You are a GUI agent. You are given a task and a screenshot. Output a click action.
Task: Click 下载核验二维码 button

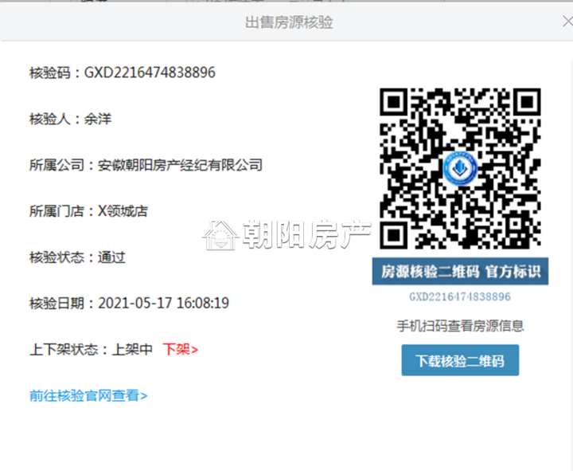(x=460, y=360)
